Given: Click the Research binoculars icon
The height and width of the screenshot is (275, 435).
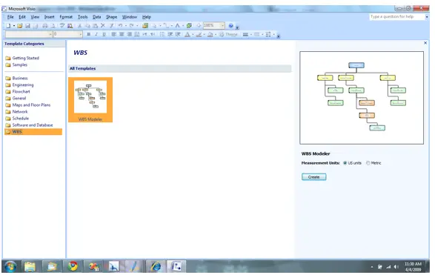Looking at the screenshot, I should [70, 26].
